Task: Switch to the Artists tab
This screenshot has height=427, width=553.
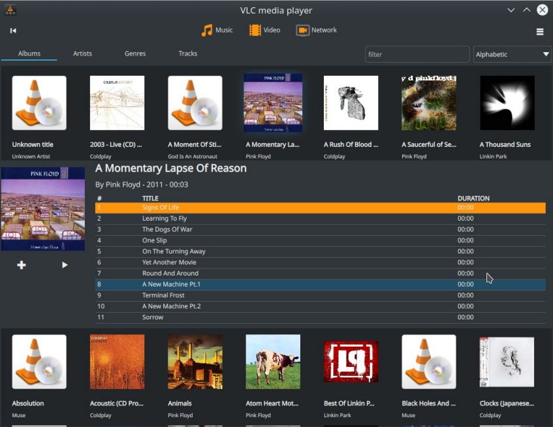Action: pyautogui.click(x=82, y=54)
